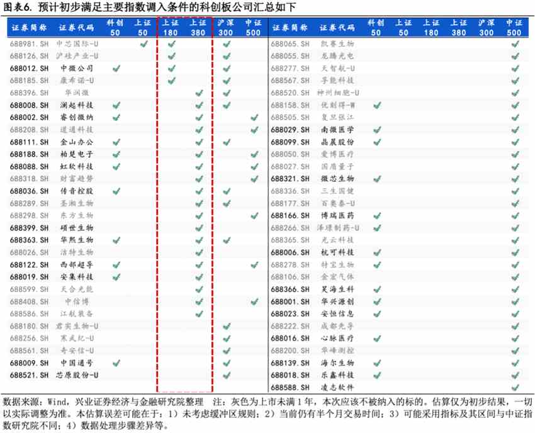Click the code cell 688012.SH
Image resolution: width=535 pixels, height=433 pixels.
pyautogui.click(x=30, y=68)
